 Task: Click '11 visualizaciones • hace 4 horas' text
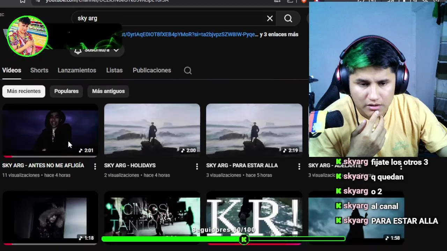pyautogui.click(x=36, y=175)
